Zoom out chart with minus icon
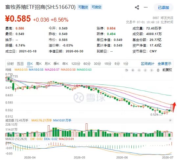 tap(139, 70)
